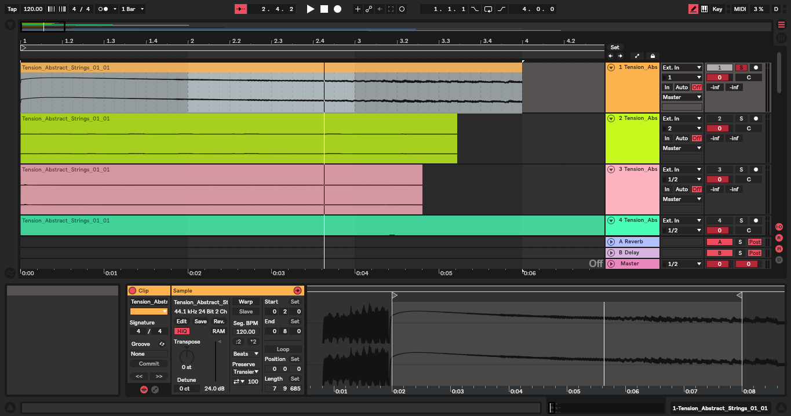This screenshot has width=791, height=416.
Task: Show the Envelopes Box toggle icon
Action: 155,389
